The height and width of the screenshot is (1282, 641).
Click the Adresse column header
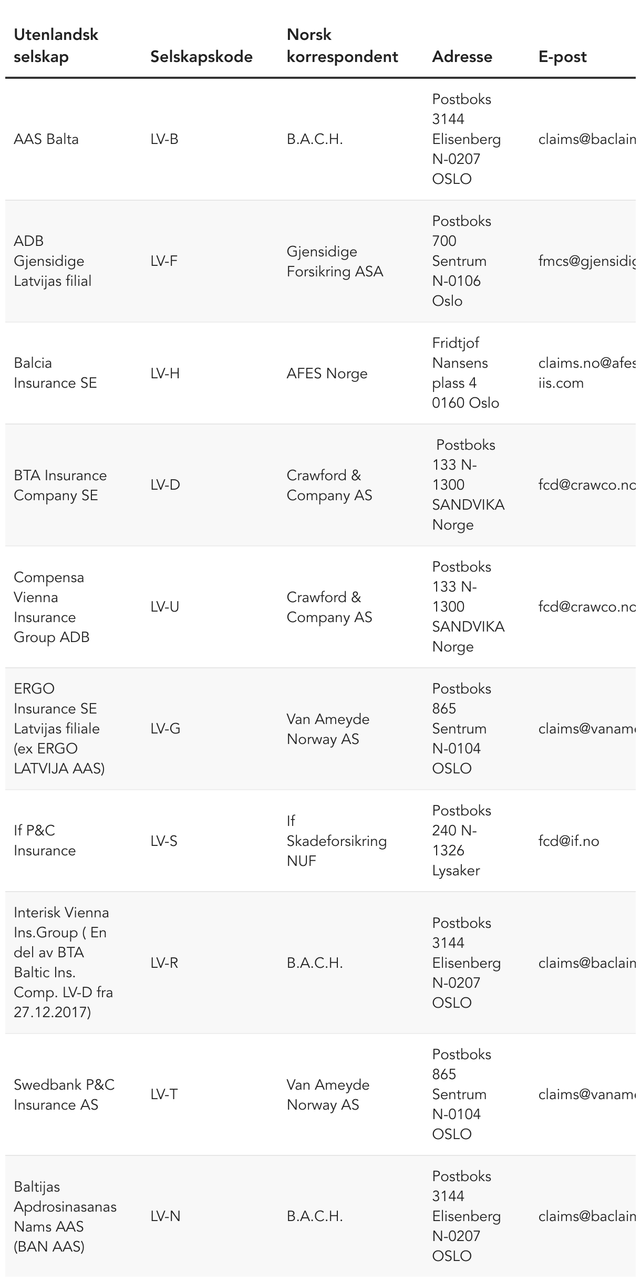(462, 57)
